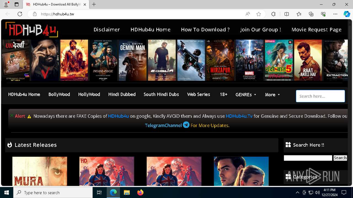
Task: Open Movie Request Page
Action: tap(317, 29)
